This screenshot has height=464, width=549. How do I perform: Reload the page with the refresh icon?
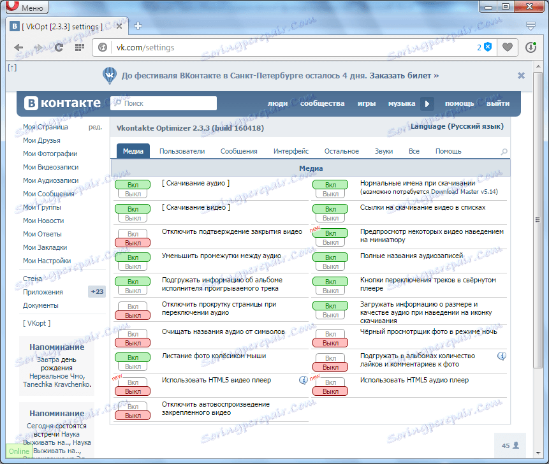click(59, 47)
